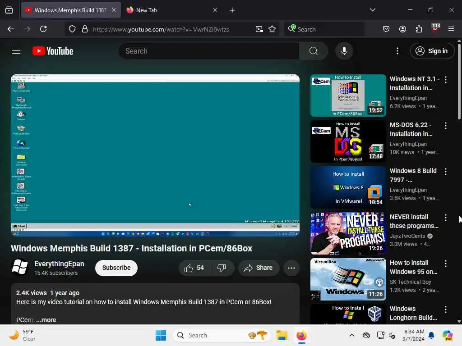
Task: Open extension icon showing 113 badge
Action: pyautogui.click(x=435, y=28)
